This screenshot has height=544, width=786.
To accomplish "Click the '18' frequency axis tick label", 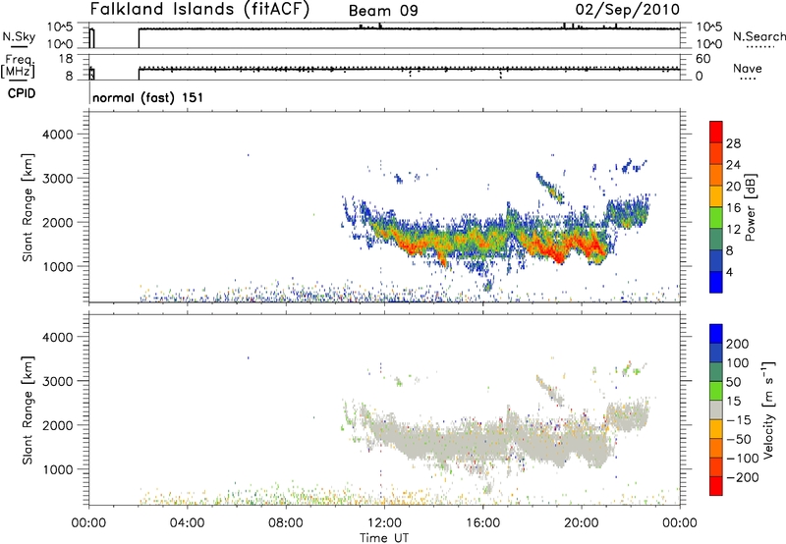I will click(x=66, y=59).
